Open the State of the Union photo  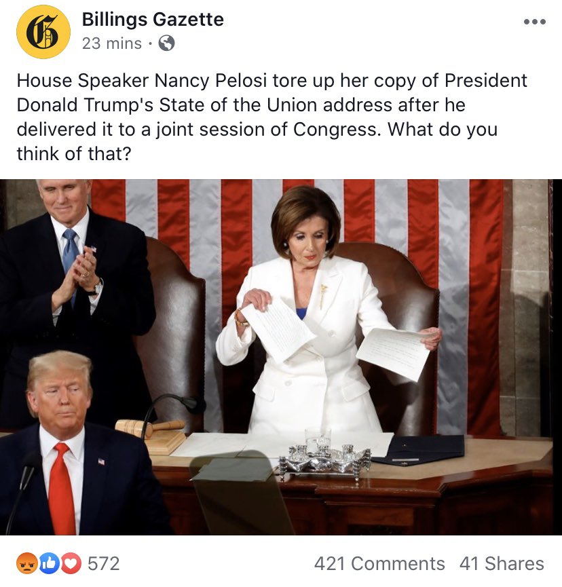[276, 357]
